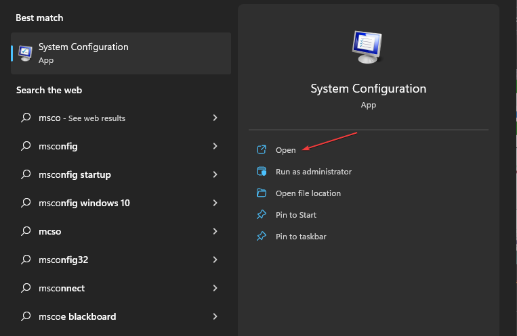Expand the msconfig suggestion arrow
This screenshot has height=336, width=517.
pos(215,146)
